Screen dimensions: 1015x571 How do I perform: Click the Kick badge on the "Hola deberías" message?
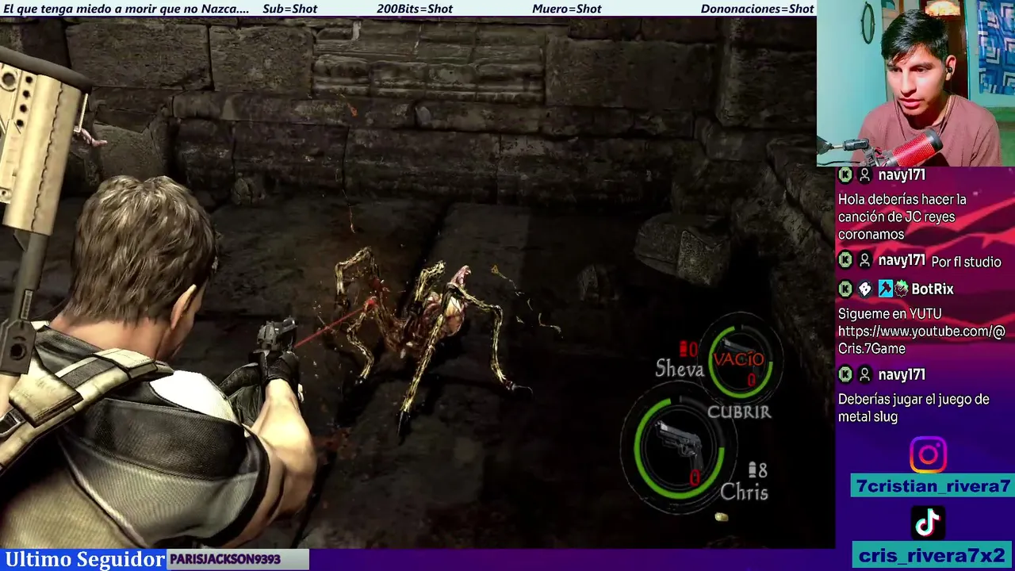point(845,175)
